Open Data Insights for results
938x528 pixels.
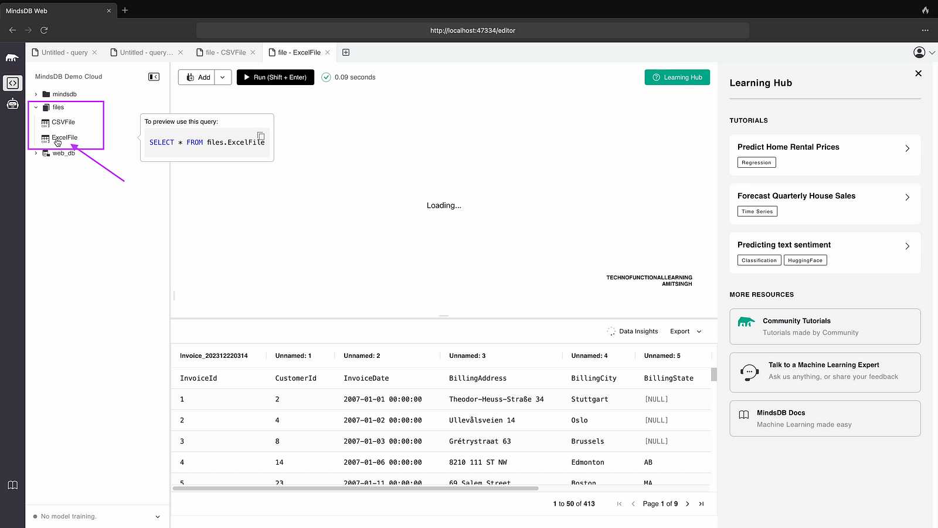point(632,331)
